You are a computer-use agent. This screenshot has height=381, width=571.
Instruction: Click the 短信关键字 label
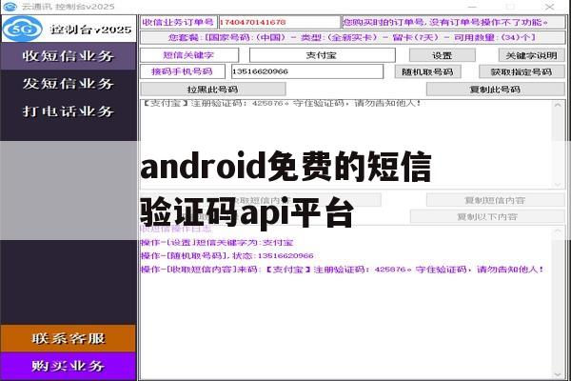[x=189, y=55]
